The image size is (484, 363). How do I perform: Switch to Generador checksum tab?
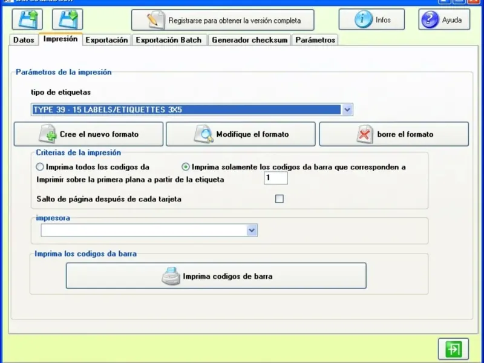pos(249,40)
